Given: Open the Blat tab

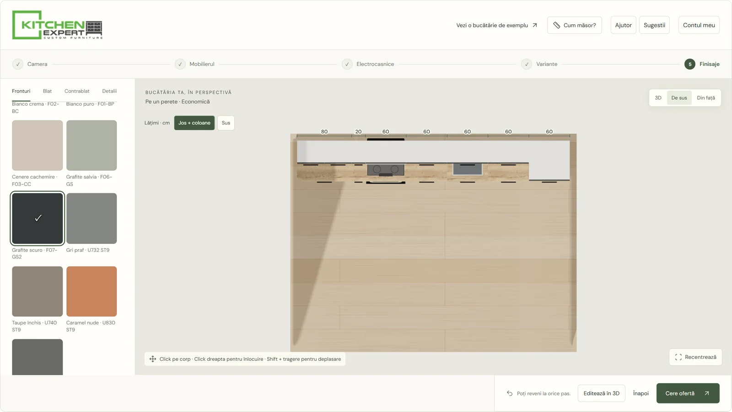Looking at the screenshot, I should pyautogui.click(x=47, y=91).
